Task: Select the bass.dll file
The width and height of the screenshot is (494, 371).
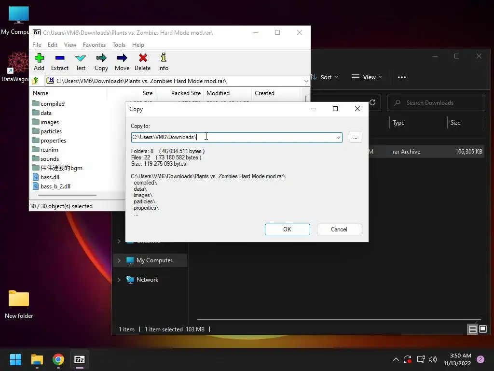Action: [x=46, y=177]
